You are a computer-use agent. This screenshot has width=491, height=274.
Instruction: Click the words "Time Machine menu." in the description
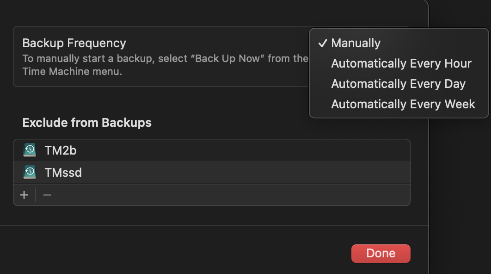(x=72, y=72)
